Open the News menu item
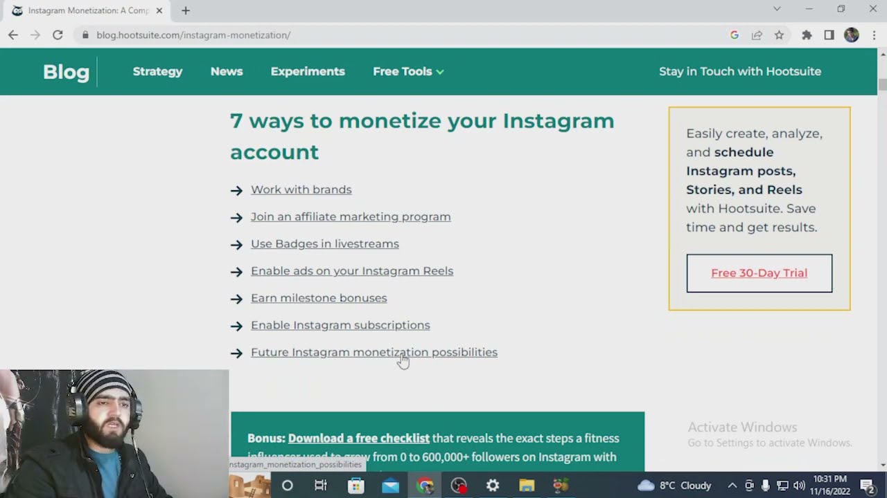 pyautogui.click(x=227, y=71)
